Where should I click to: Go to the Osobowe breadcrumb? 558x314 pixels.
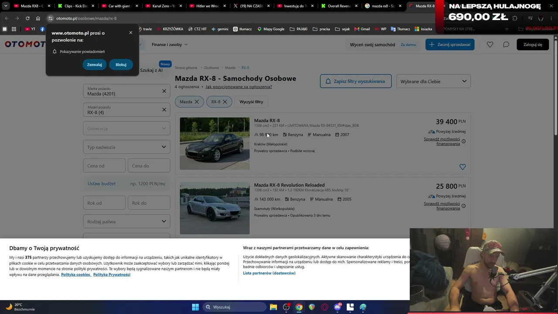pyautogui.click(x=211, y=68)
